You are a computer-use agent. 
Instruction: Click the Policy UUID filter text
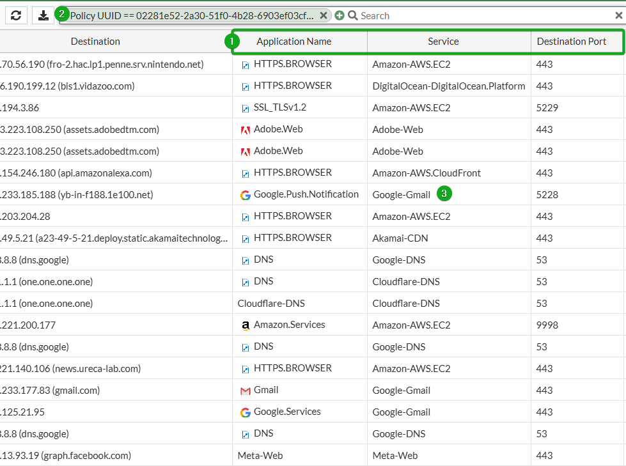tap(192, 15)
